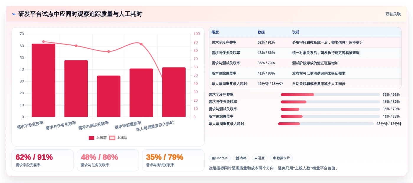Select the 需求与任务关联率 table row name
The width and height of the screenshot is (413, 183).
click(x=226, y=53)
